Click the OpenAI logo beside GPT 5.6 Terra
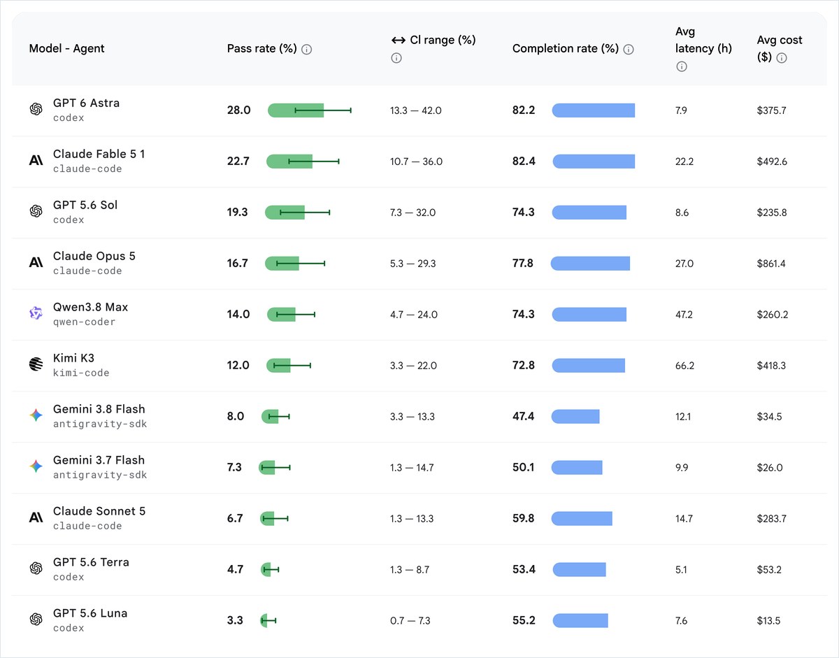Viewport: 839px width, 658px height. [x=36, y=569]
